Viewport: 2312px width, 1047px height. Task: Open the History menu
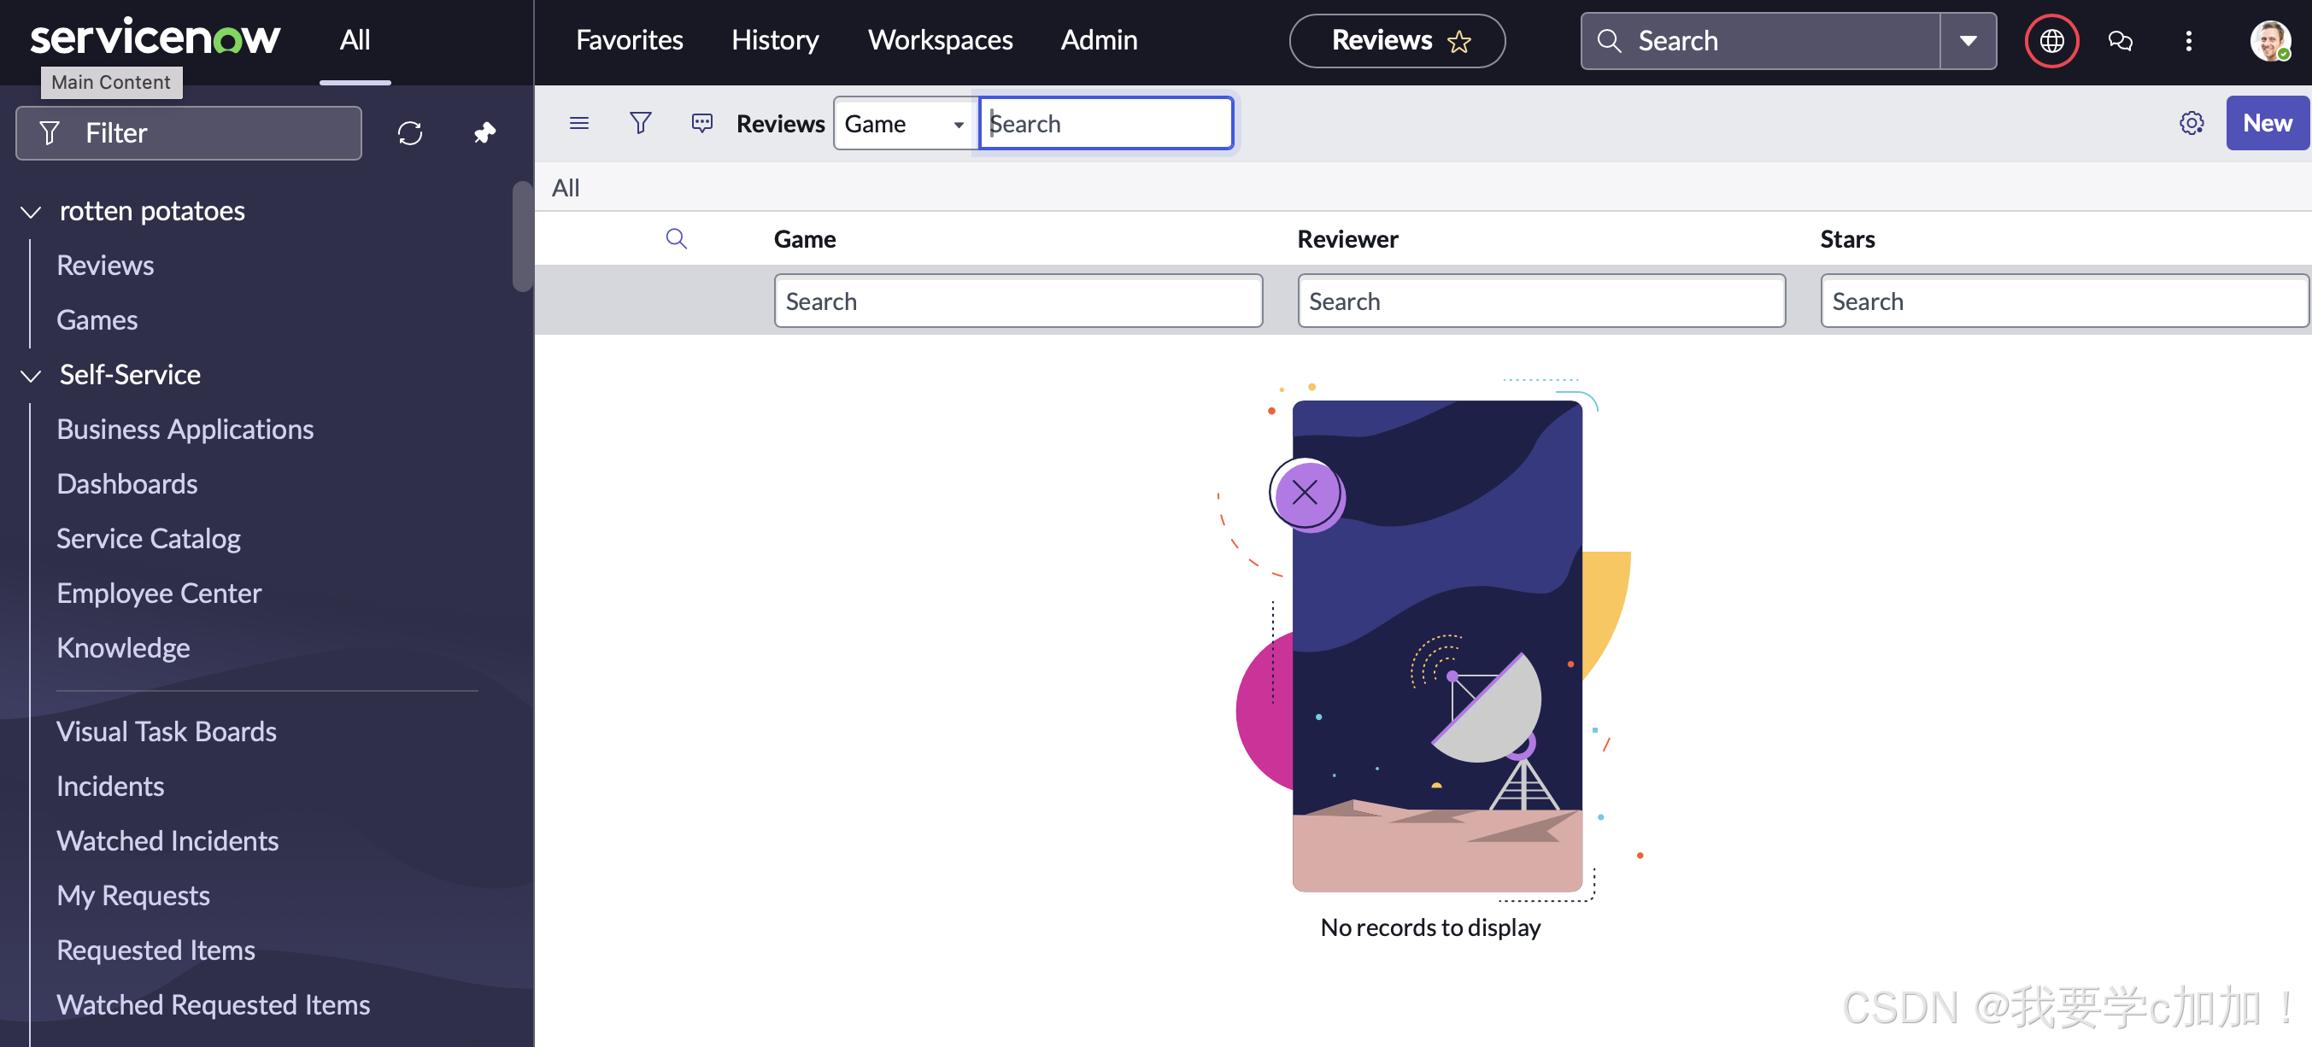[775, 40]
